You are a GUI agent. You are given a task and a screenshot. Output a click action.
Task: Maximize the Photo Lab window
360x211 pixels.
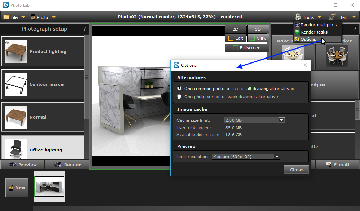(335, 5)
